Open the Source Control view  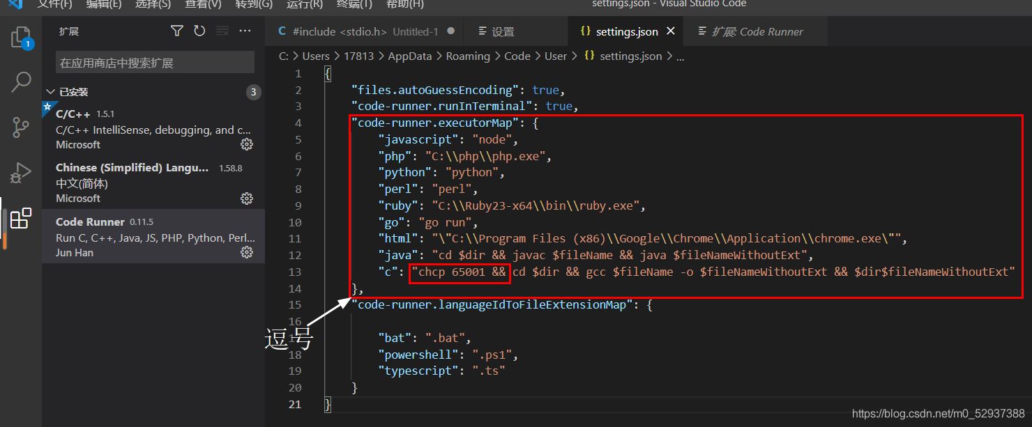[21, 127]
